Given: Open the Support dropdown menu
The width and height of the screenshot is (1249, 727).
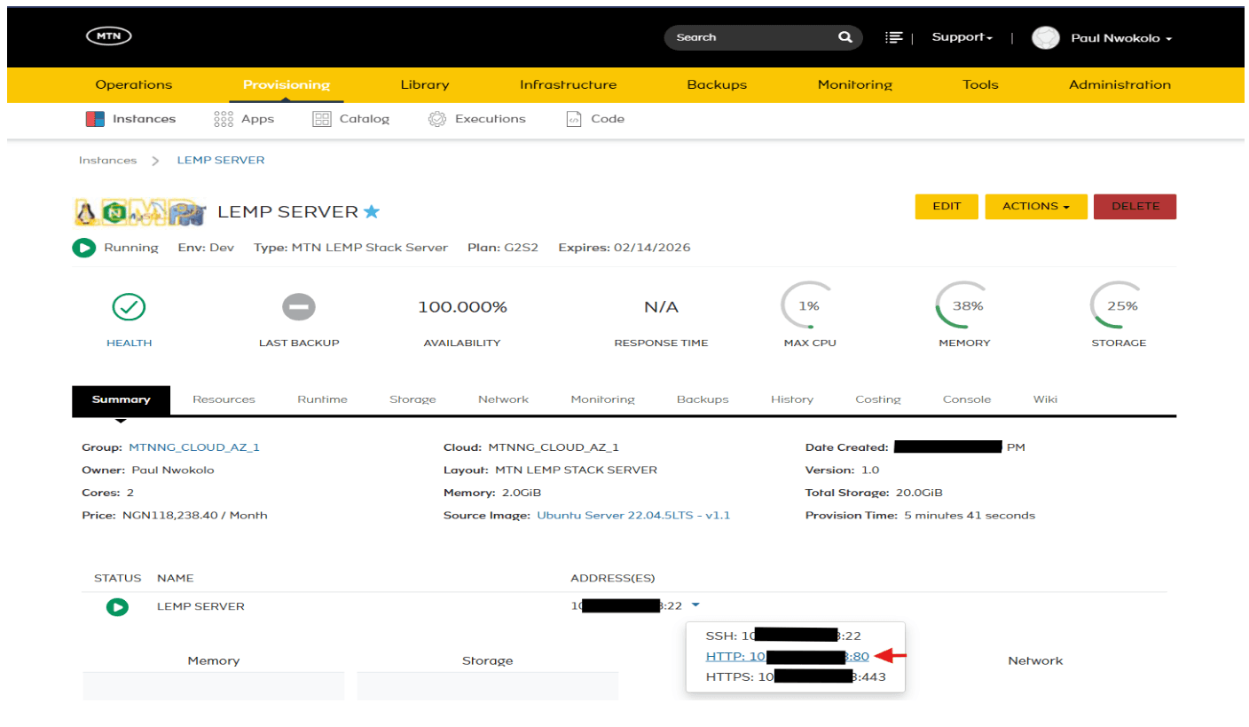Looking at the screenshot, I should (x=962, y=37).
